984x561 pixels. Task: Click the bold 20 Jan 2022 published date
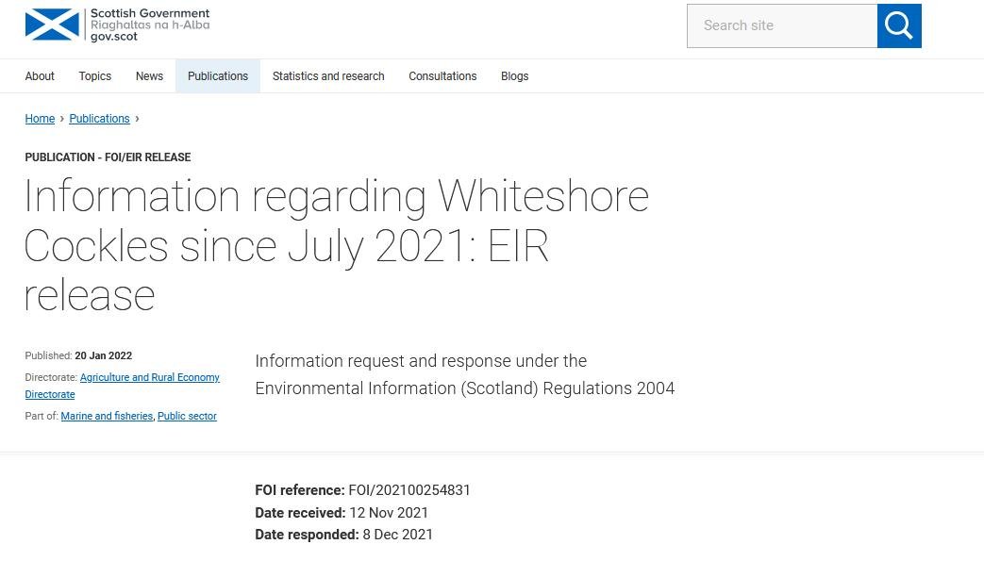[x=103, y=355]
